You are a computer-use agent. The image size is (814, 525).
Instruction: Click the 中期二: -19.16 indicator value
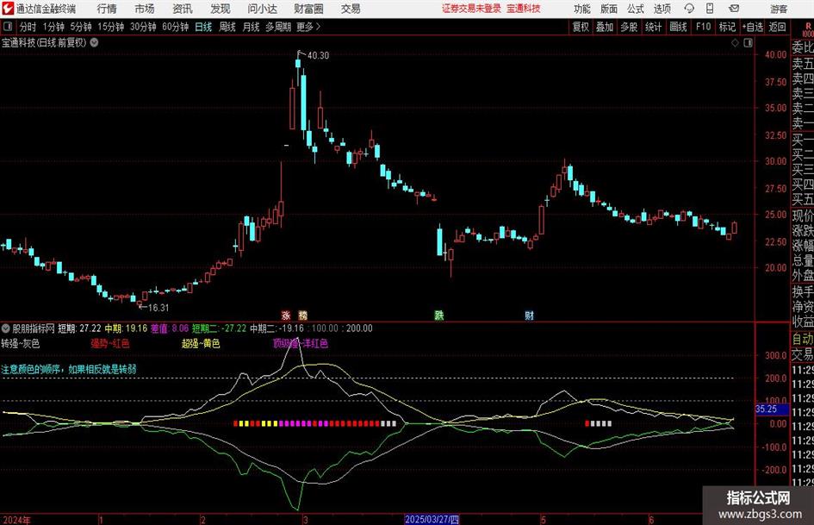click(277, 328)
